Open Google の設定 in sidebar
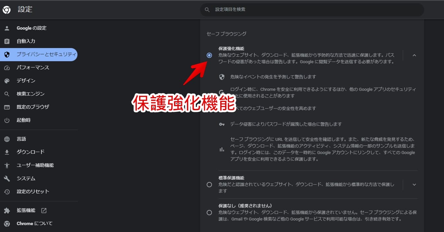The height and width of the screenshot is (232, 444). tap(39, 28)
